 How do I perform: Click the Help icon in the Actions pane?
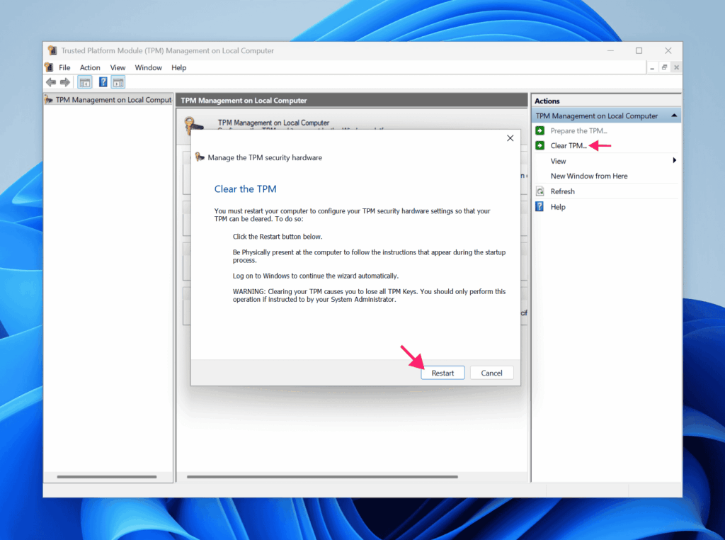point(540,207)
